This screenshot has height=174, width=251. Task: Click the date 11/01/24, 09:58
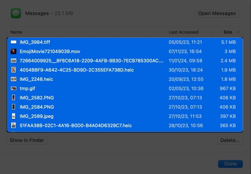[186, 61]
